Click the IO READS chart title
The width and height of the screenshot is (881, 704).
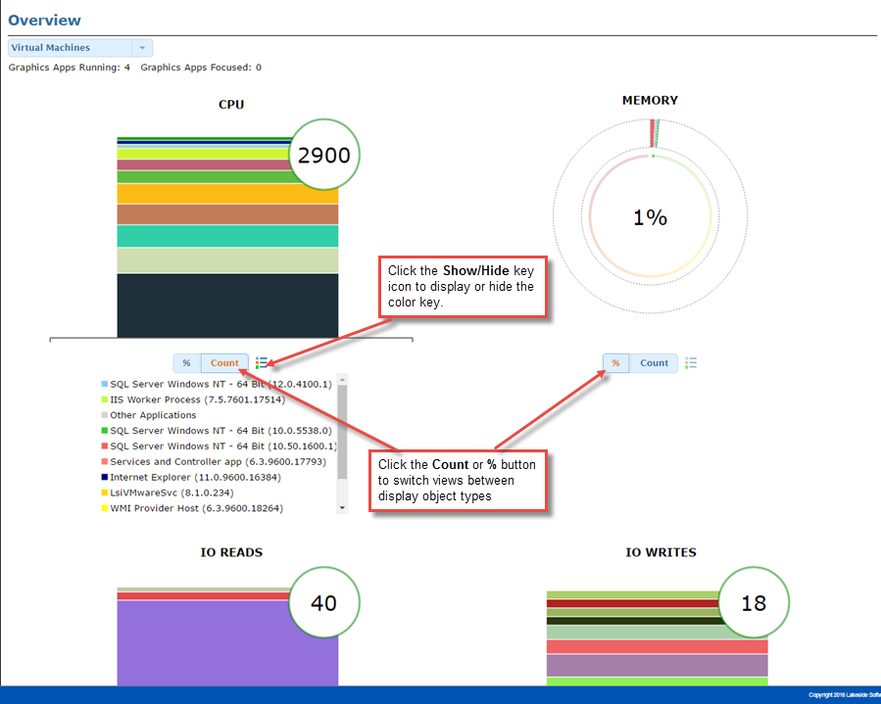tap(231, 552)
